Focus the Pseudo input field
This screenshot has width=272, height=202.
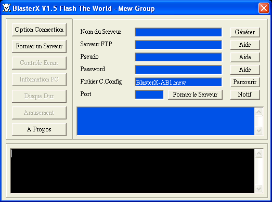coord(178,57)
